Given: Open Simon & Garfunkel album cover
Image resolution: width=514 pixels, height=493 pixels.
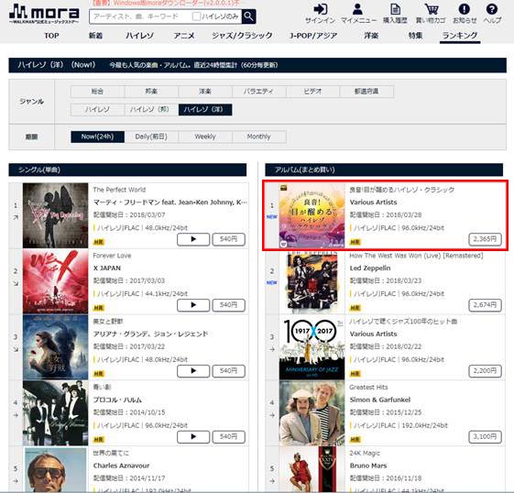Looking at the screenshot, I should [312, 413].
